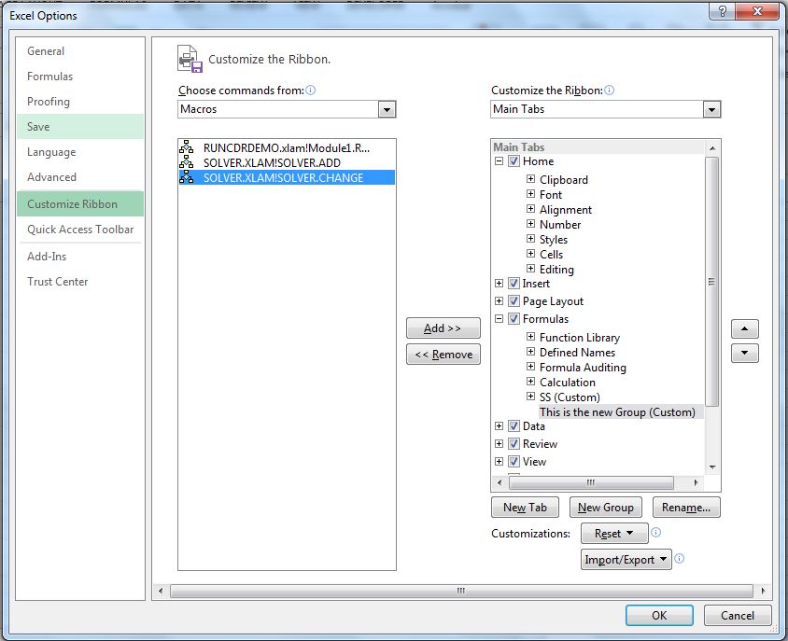The width and height of the screenshot is (788, 641).
Task: Click info icon next to Reset button
Action: (655, 533)
